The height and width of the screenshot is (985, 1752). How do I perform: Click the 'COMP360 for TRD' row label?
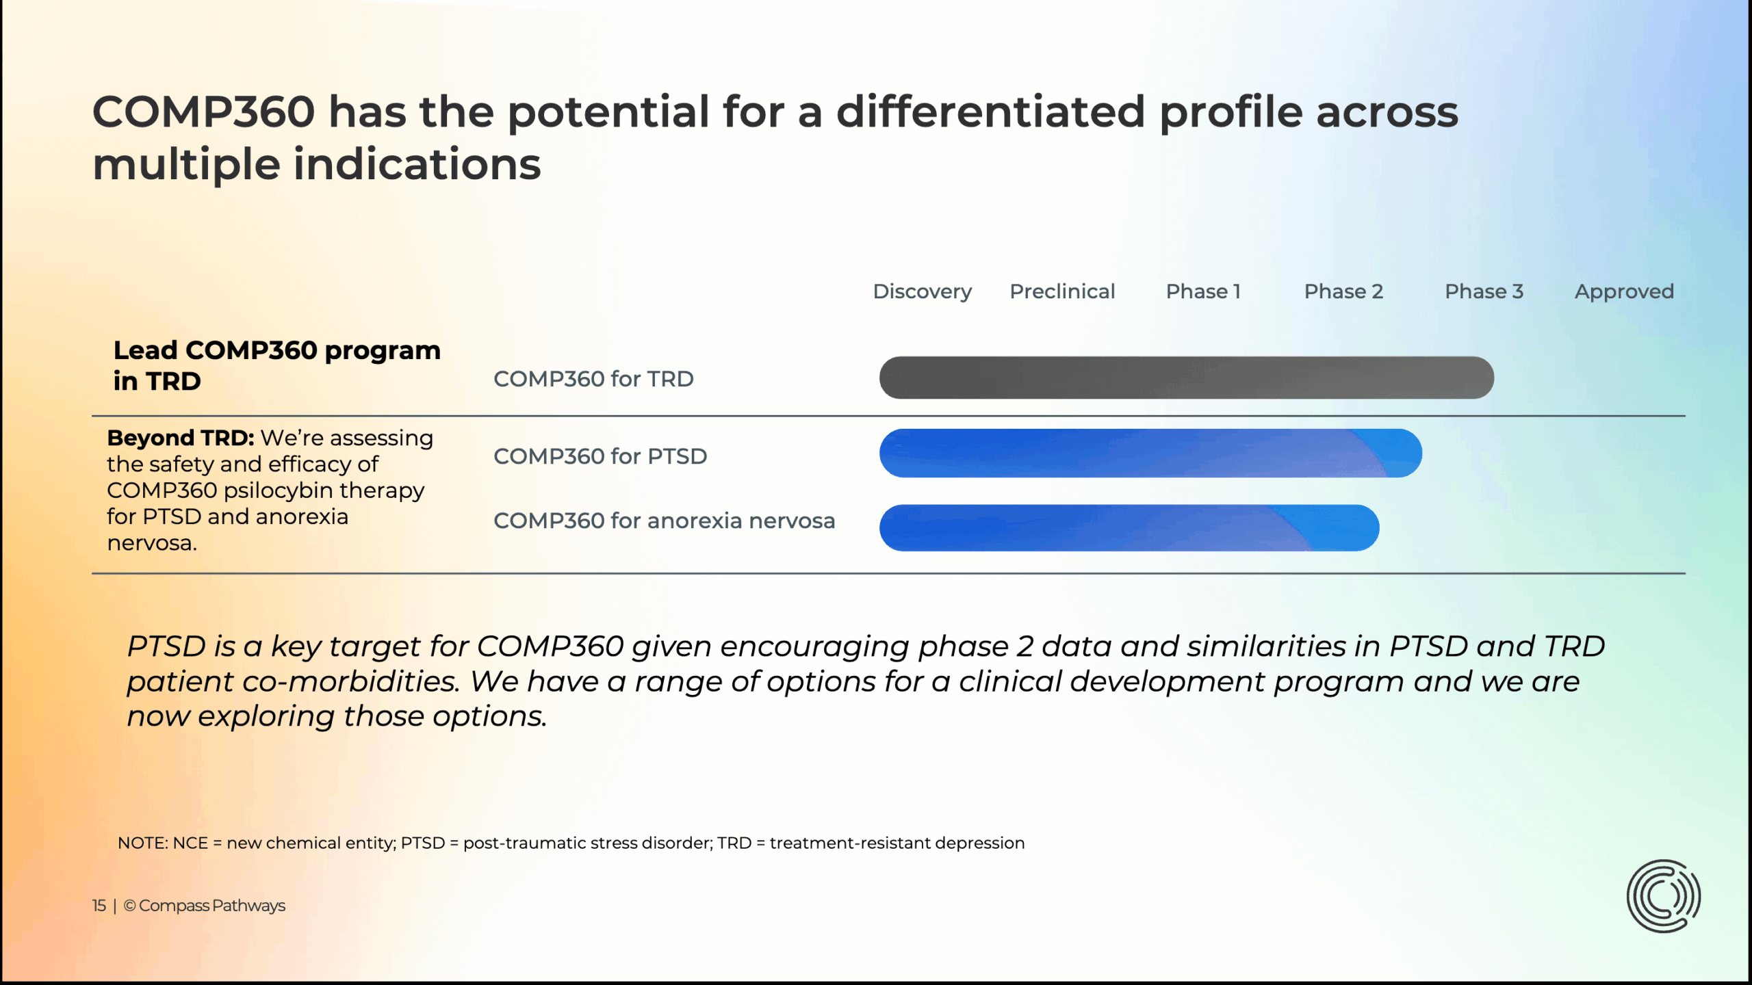tap(593, 379)
